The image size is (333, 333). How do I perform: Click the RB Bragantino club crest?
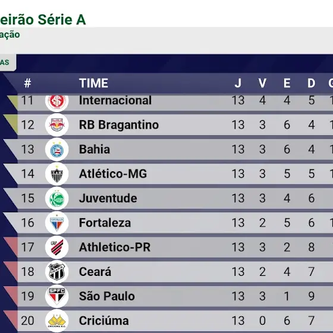[x=56, y=125]
